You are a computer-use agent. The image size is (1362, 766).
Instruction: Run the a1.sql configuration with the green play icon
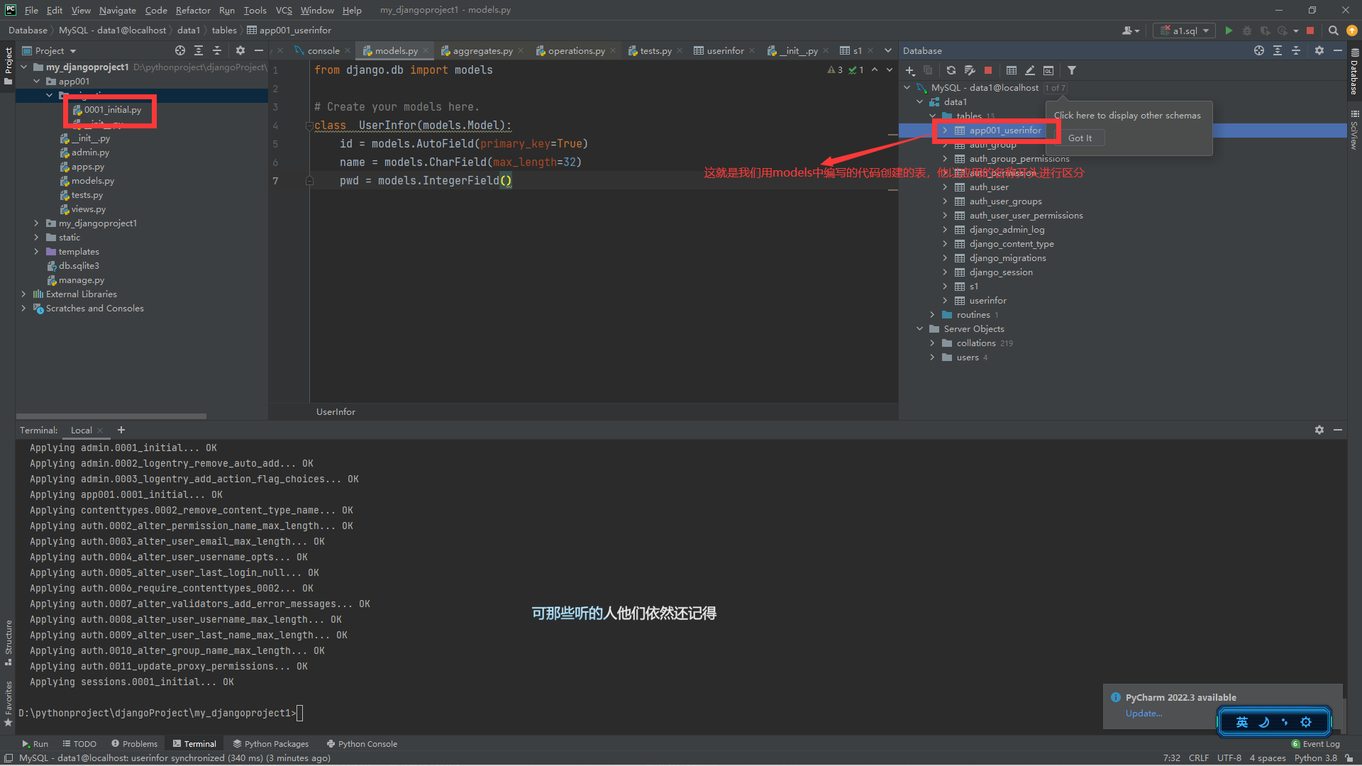coord(1229,30)
